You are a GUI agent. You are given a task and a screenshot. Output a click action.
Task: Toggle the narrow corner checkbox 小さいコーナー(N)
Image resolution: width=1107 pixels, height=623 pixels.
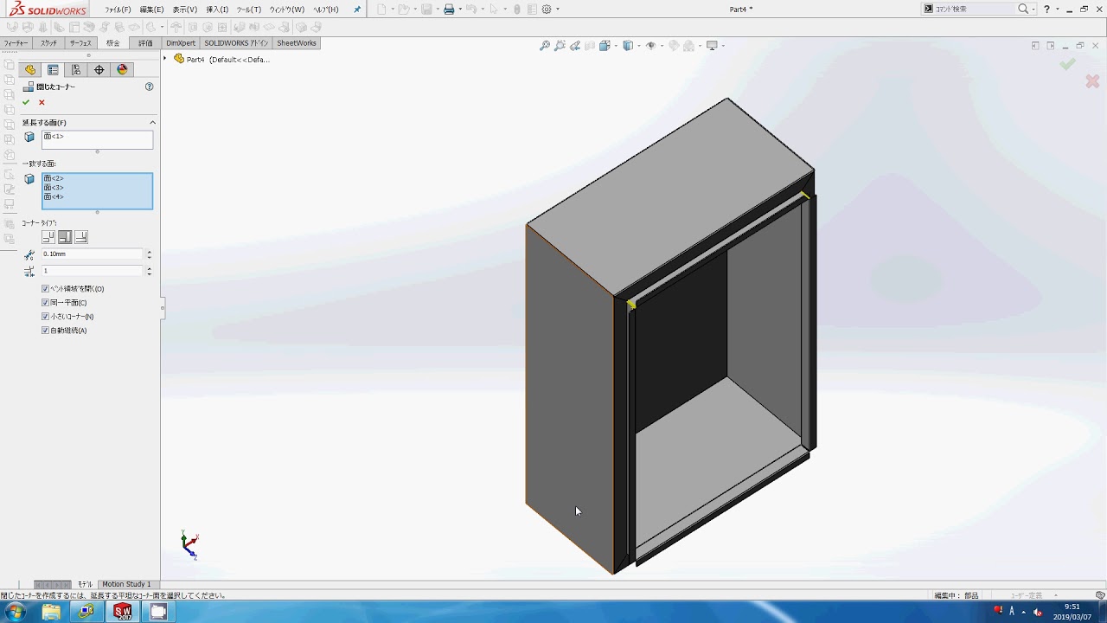(45, 317)
